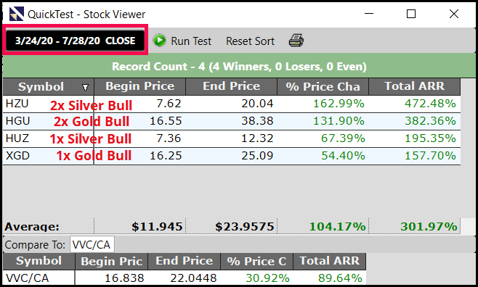Sort by the Total ARR column header
Image resolution: width=478 pixels, height=287 pixels.
[415, 87]
